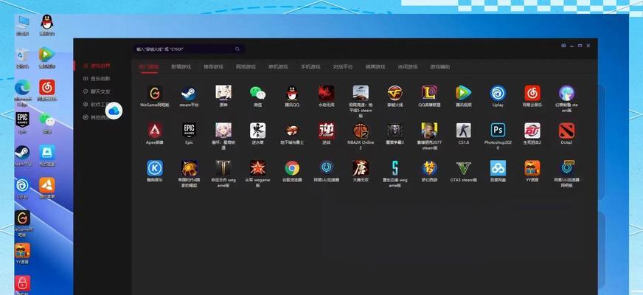
Task: Open the 网易UU加速器 网吧版 icon
Action: [567, 168]
